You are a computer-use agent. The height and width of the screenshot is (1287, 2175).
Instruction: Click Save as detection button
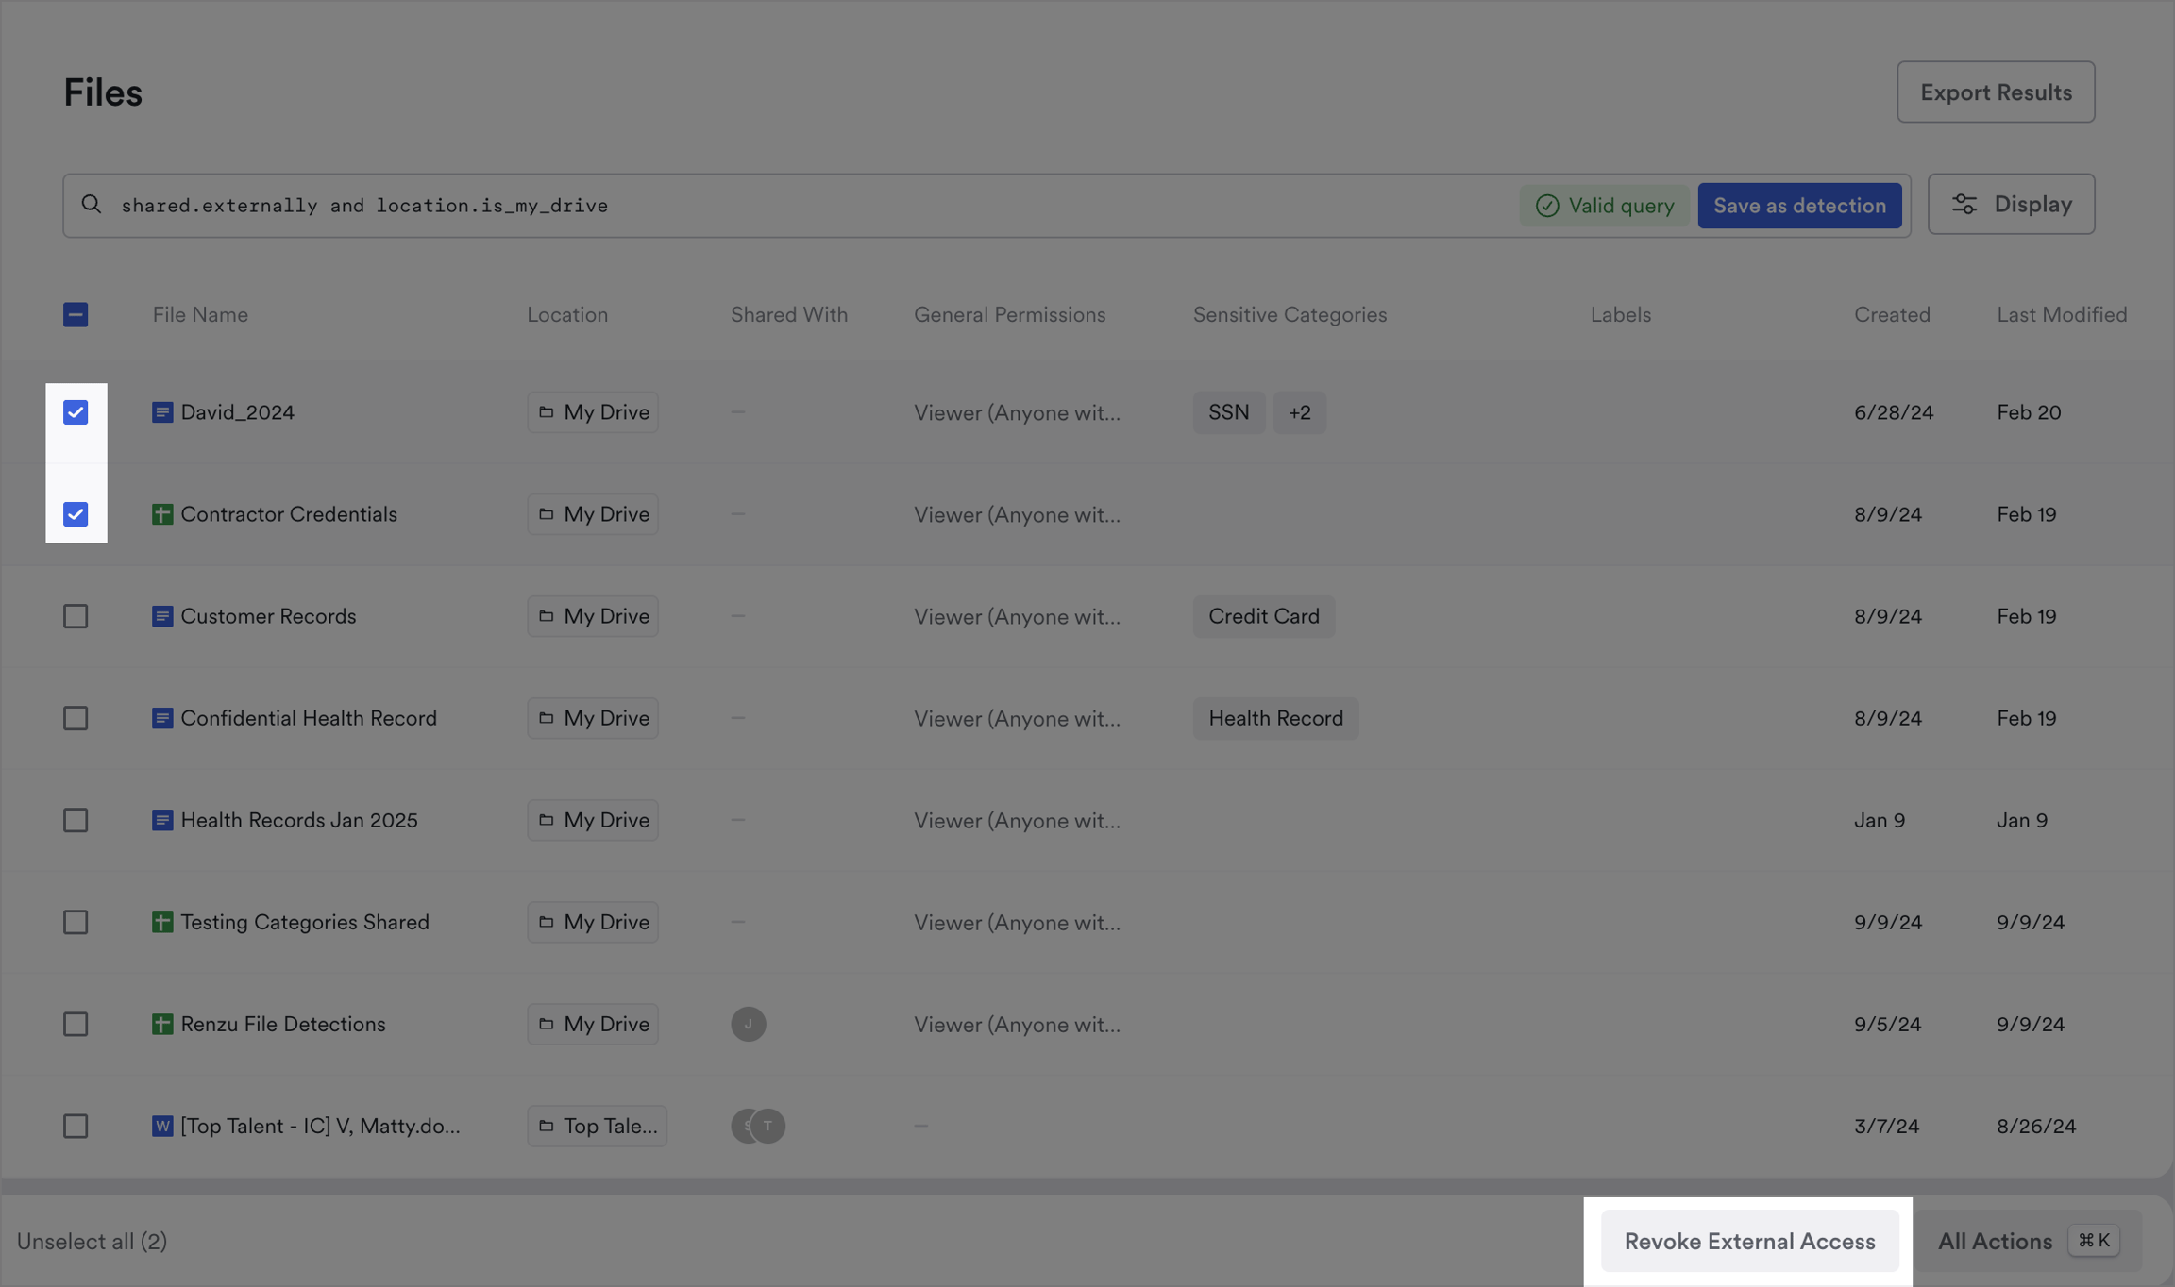(x=1799, y=205)
